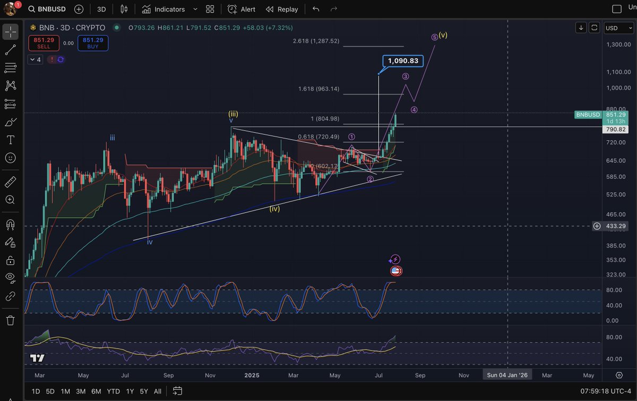Click the frame button left of USD
The height and width of the screenshot is (401, 637).
pos(595,28)
